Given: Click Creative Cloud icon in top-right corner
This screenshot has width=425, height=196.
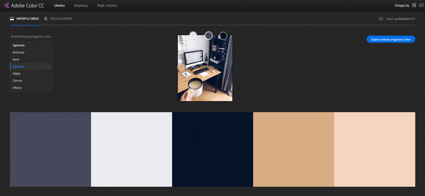Looking at the screenshot, I should 421,5.
